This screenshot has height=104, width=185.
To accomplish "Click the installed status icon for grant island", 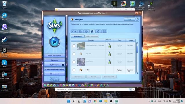I will click(x=110, y=62).
